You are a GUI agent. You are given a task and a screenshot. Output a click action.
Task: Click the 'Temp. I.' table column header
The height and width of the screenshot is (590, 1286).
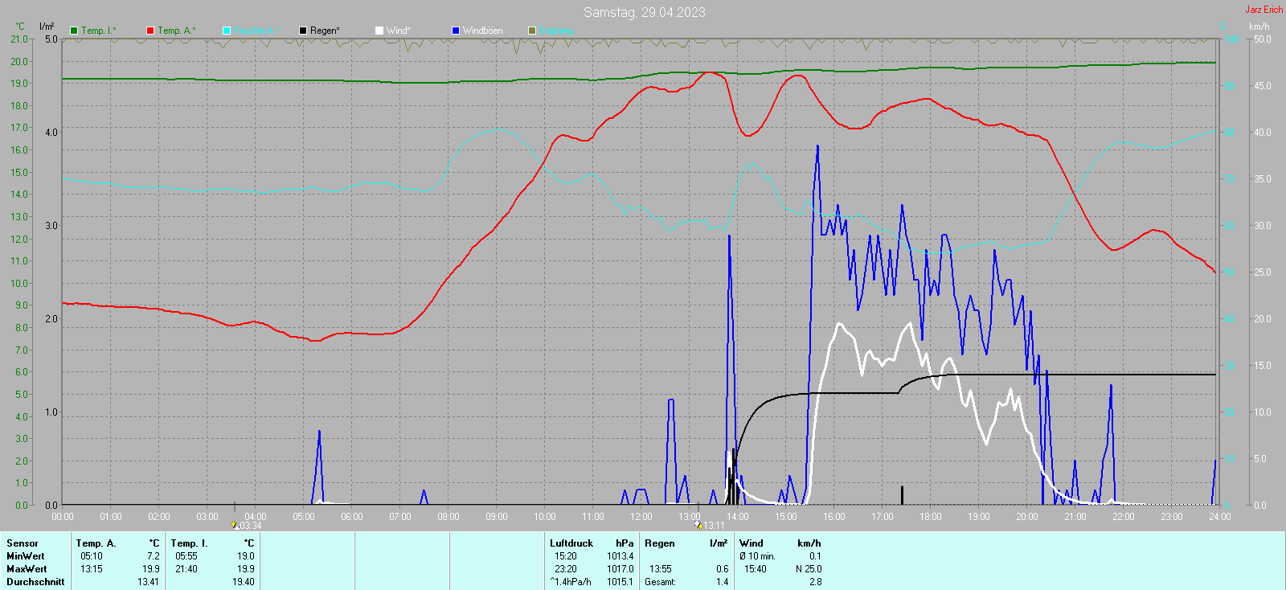click(190, 543)
